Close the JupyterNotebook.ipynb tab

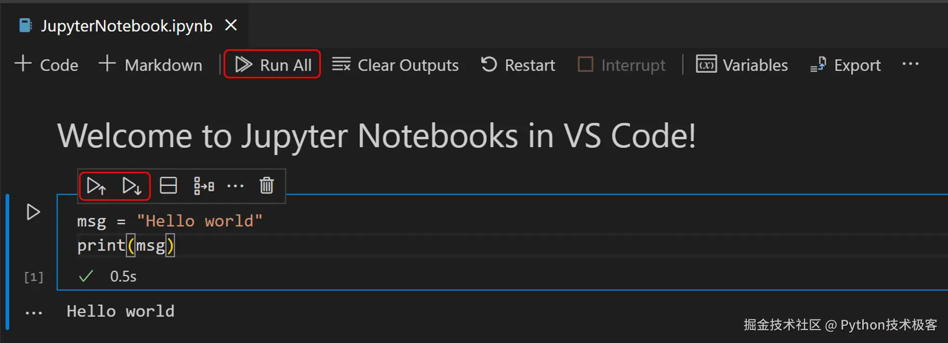[x=231, y=25]
